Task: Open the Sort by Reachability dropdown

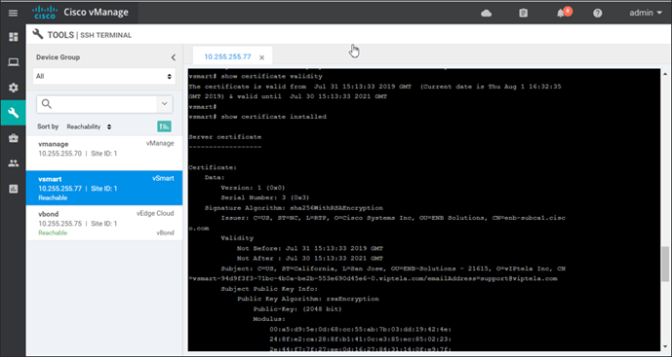Action: tap(89, 126)
